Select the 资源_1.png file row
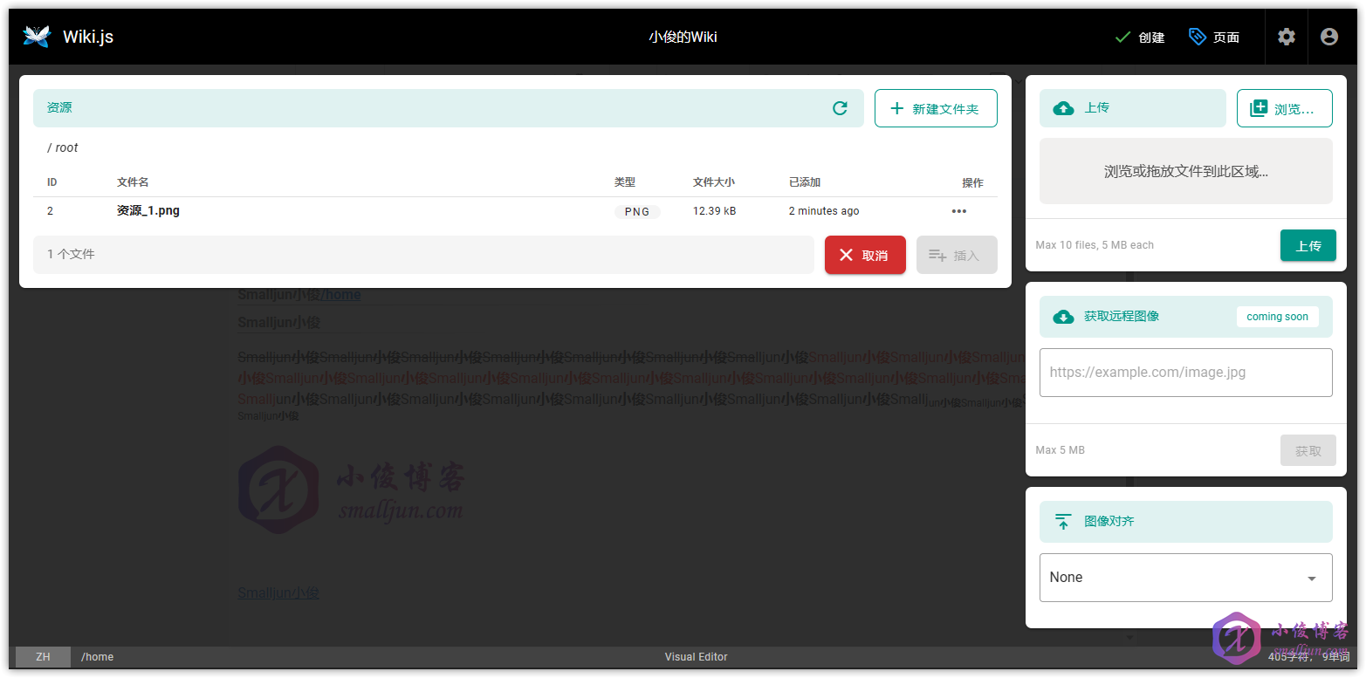Viewport: 1366px width, 678px height. tap(515, 211)
